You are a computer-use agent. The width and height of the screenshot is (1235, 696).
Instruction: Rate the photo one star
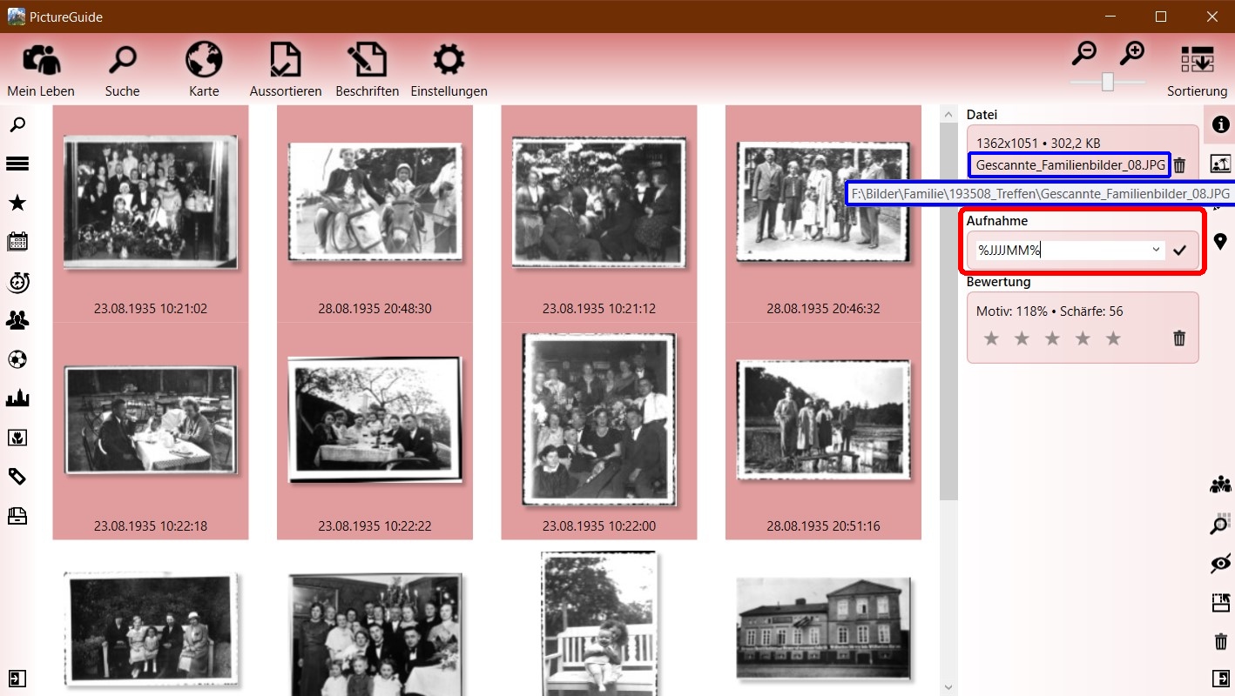[x=991, y=338]
